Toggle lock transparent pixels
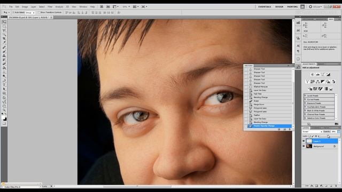Image resolution: width=342 pixels, height=192 pixels. [x=309, y=136]
